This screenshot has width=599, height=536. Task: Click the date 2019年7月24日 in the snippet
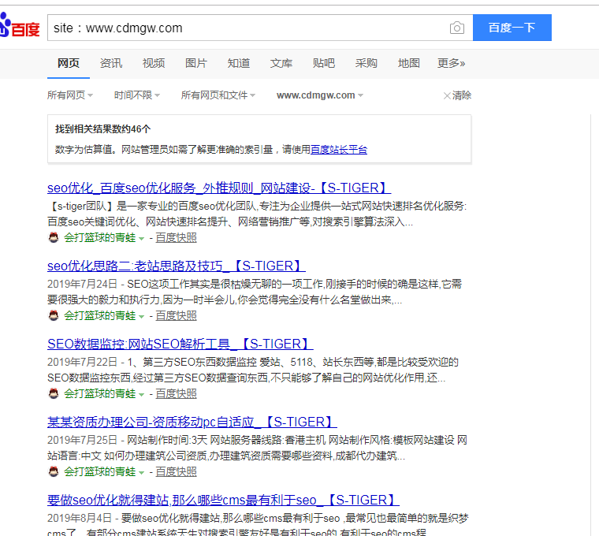pos(82,284)
